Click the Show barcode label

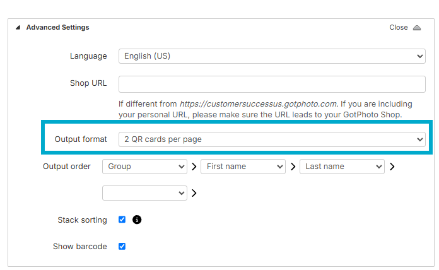[80, 247]
